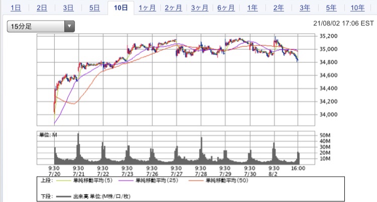Click the gray 出来高 legend line
Image resolution: width=377 pixels, height=202 pixels.
63,196
